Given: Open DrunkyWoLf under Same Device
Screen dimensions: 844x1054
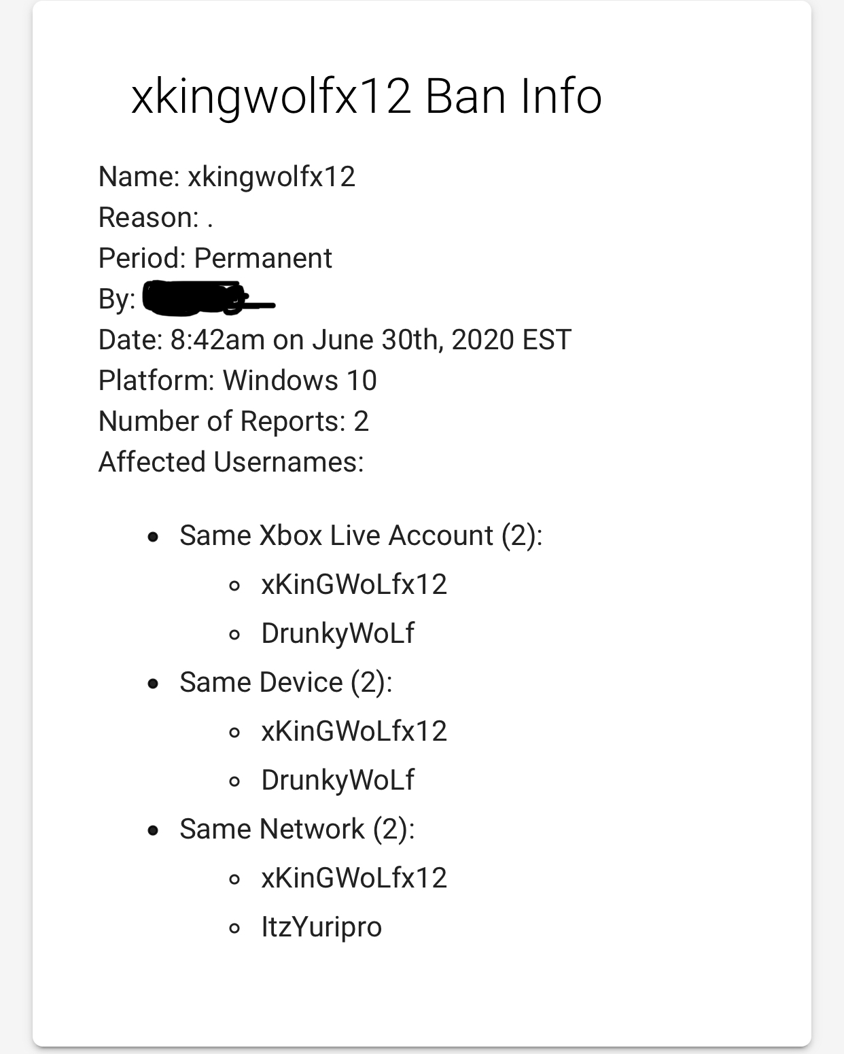Looking at the screenshot, I should (338, 780).
